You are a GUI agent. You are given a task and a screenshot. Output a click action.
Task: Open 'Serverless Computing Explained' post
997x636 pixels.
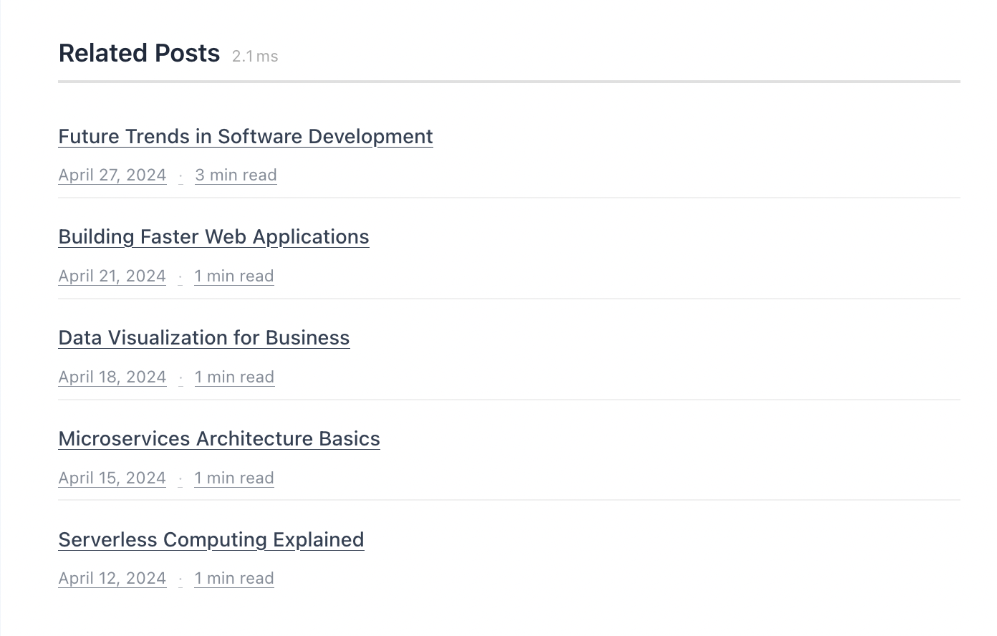click(x=211, y=540)
